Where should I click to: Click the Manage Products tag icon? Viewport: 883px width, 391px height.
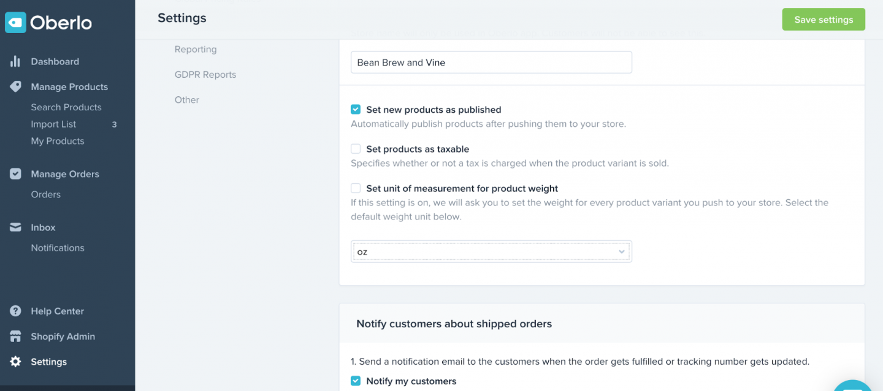click(15, 86)
